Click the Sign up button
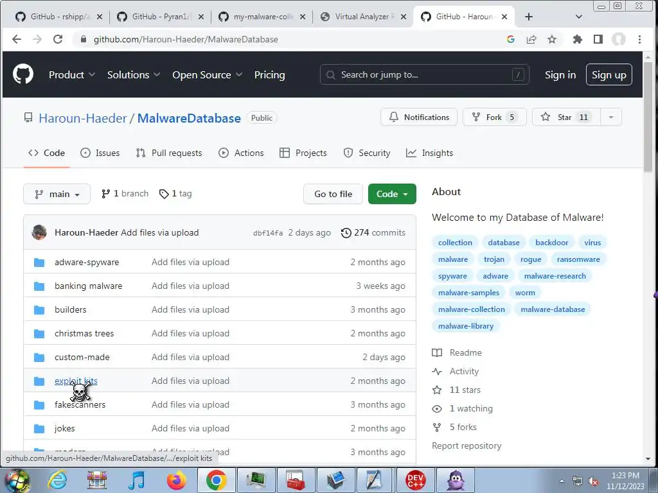The height and width of the screenshot is (493, 658). tap(609, 74)
